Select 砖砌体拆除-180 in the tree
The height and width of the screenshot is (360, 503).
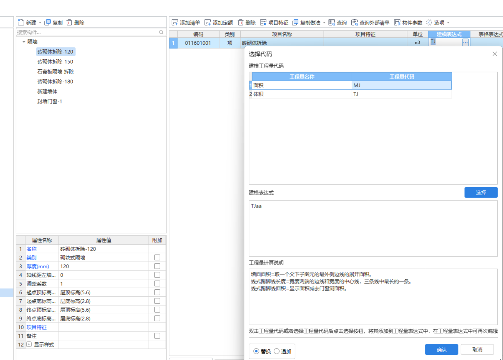tap(55, 82)
